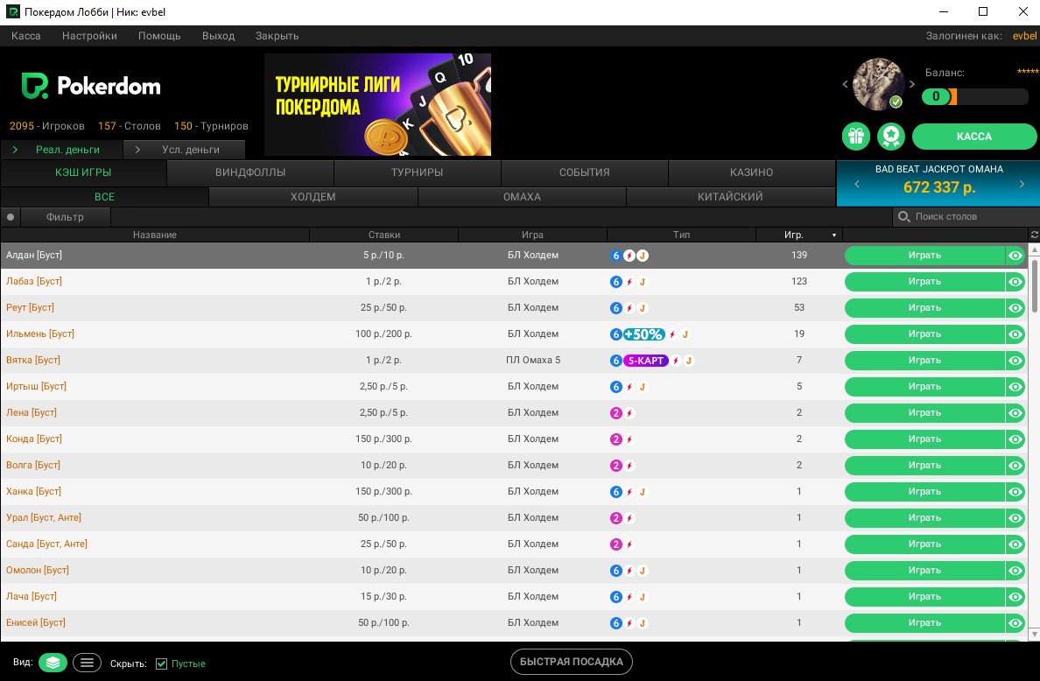Click the boost lightning icon on Конда row
The height and width of the screenshot is (681, 1040).
point(629,439)
